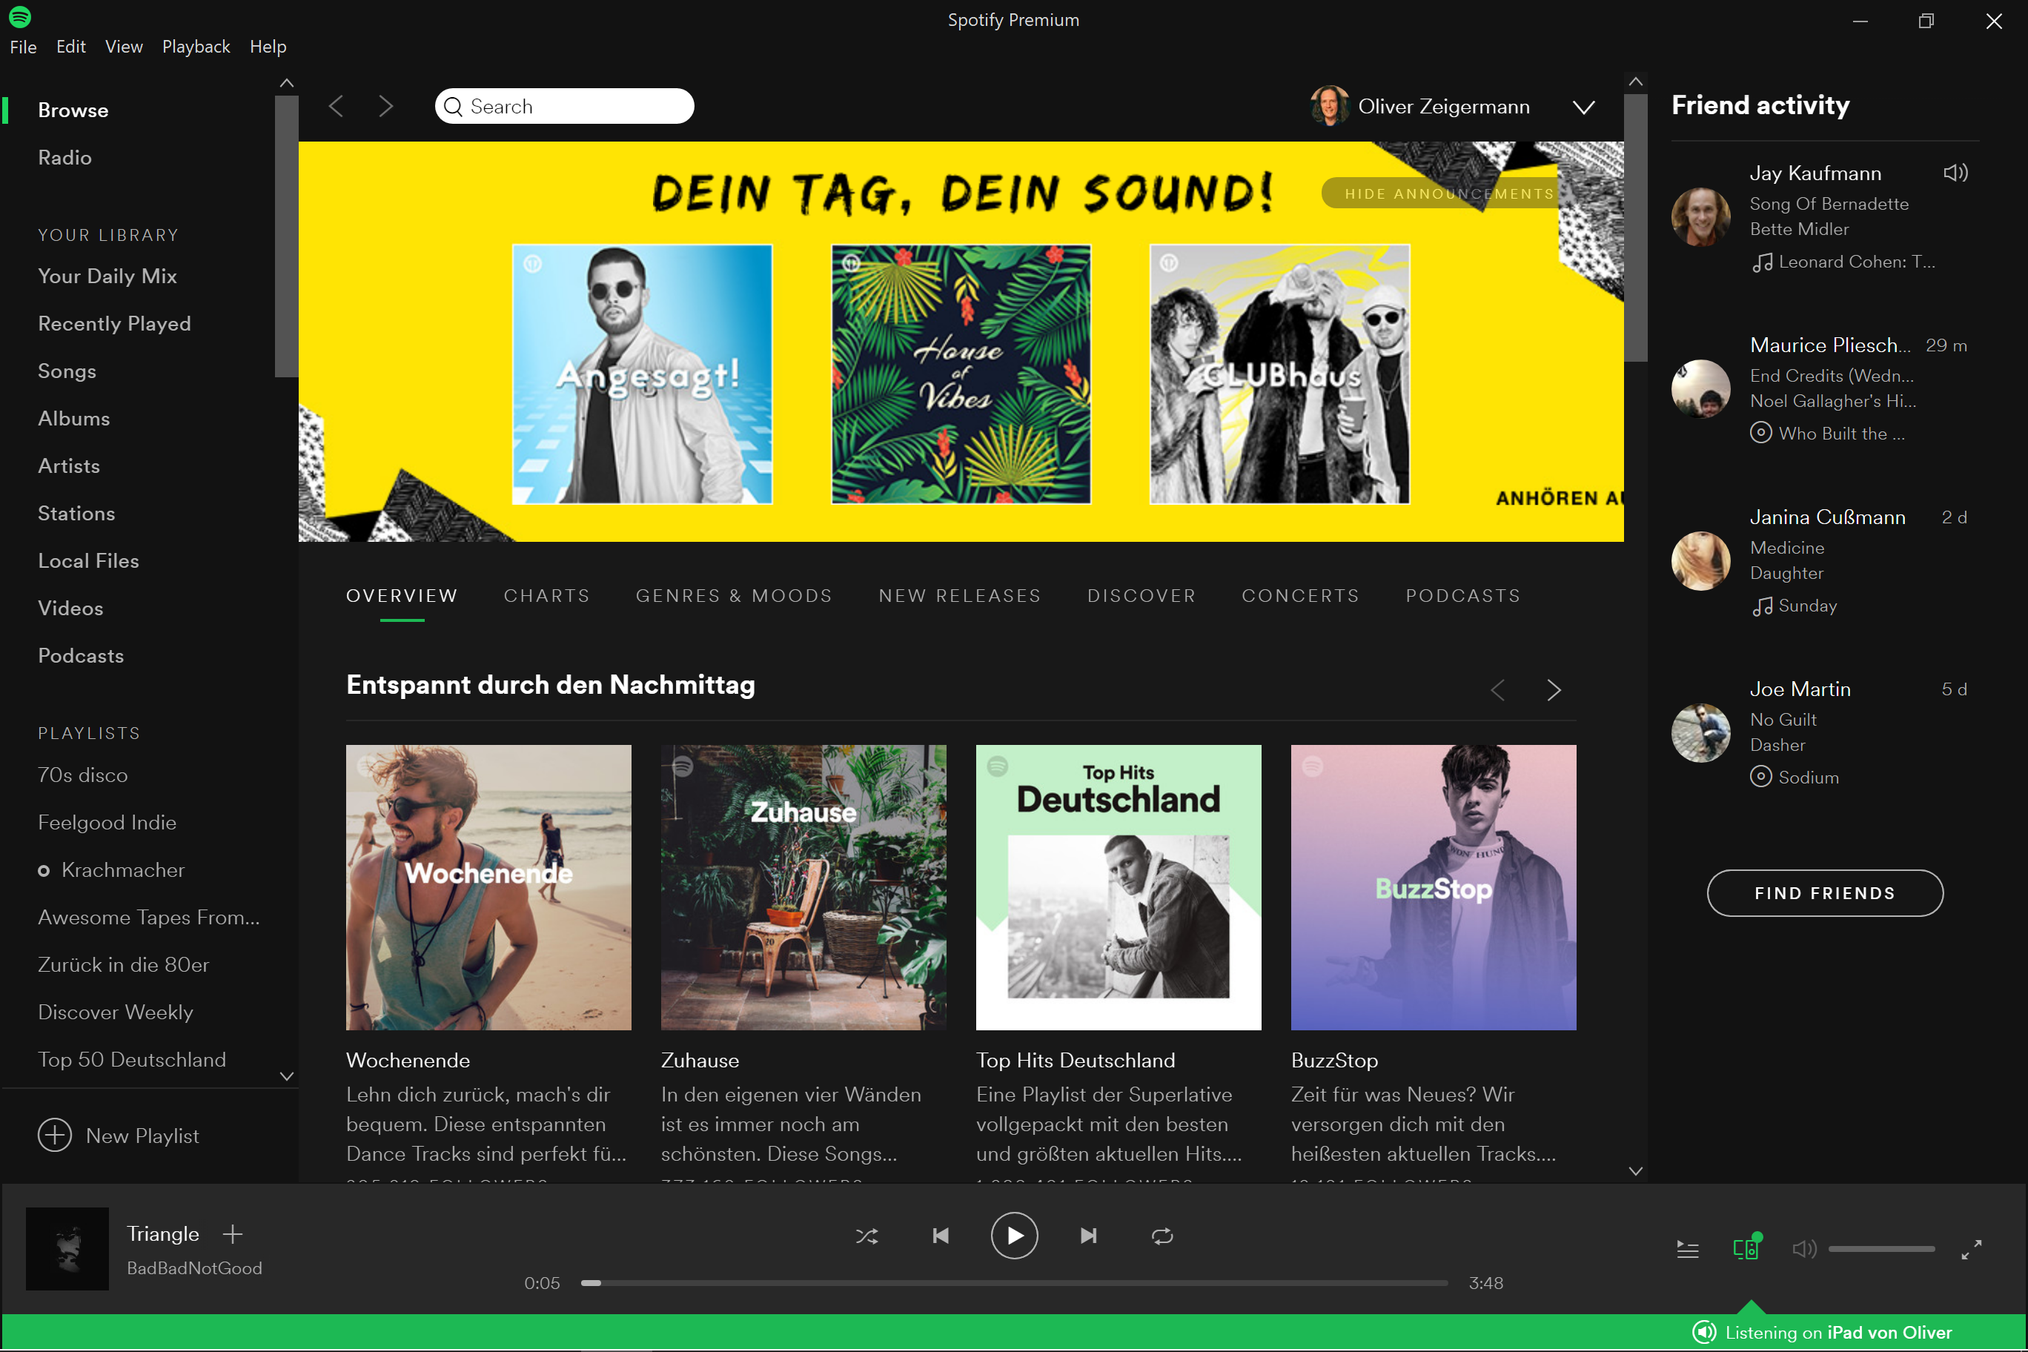2028x1352 pixels.
Task: Create a New Playlist
Action: [x=119, y=1136]
